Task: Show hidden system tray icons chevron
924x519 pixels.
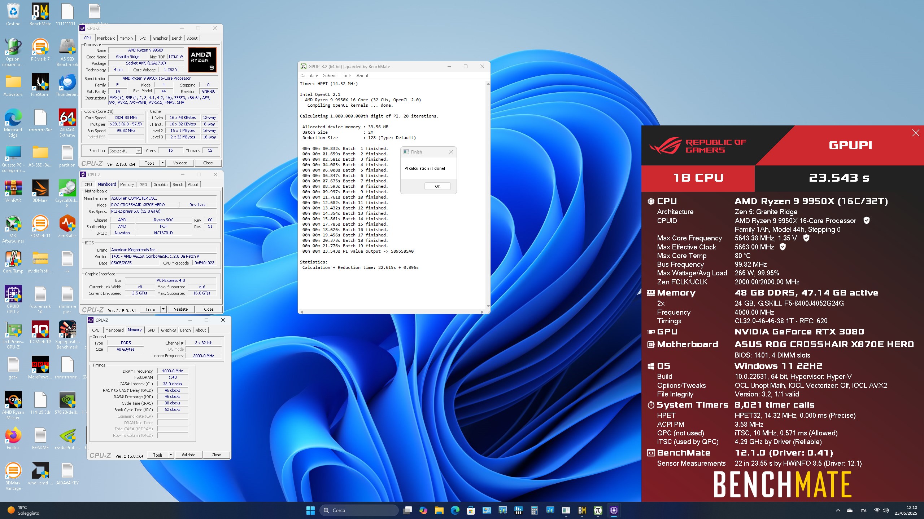Action: point(838,510)
